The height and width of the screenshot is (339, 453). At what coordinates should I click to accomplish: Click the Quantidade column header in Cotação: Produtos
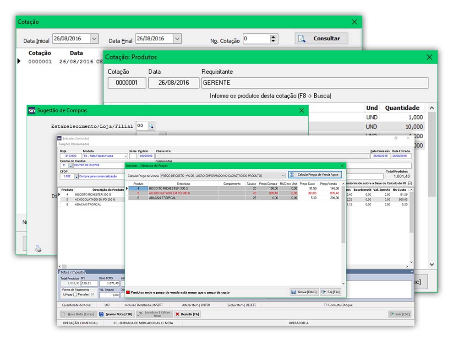[402, 108]
